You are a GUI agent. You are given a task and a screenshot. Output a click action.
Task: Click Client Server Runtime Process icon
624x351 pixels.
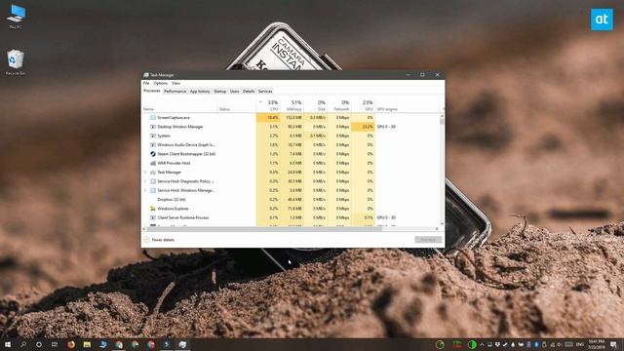tap(153, 217)
